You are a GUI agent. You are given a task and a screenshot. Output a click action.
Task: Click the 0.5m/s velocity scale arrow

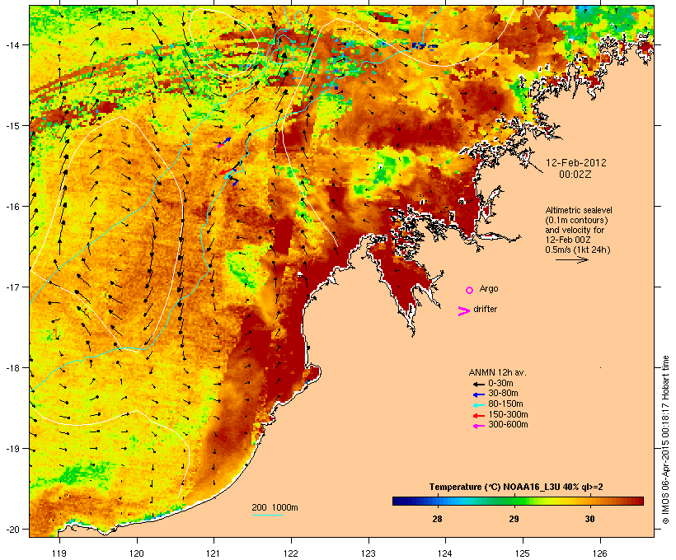(571, 259)
